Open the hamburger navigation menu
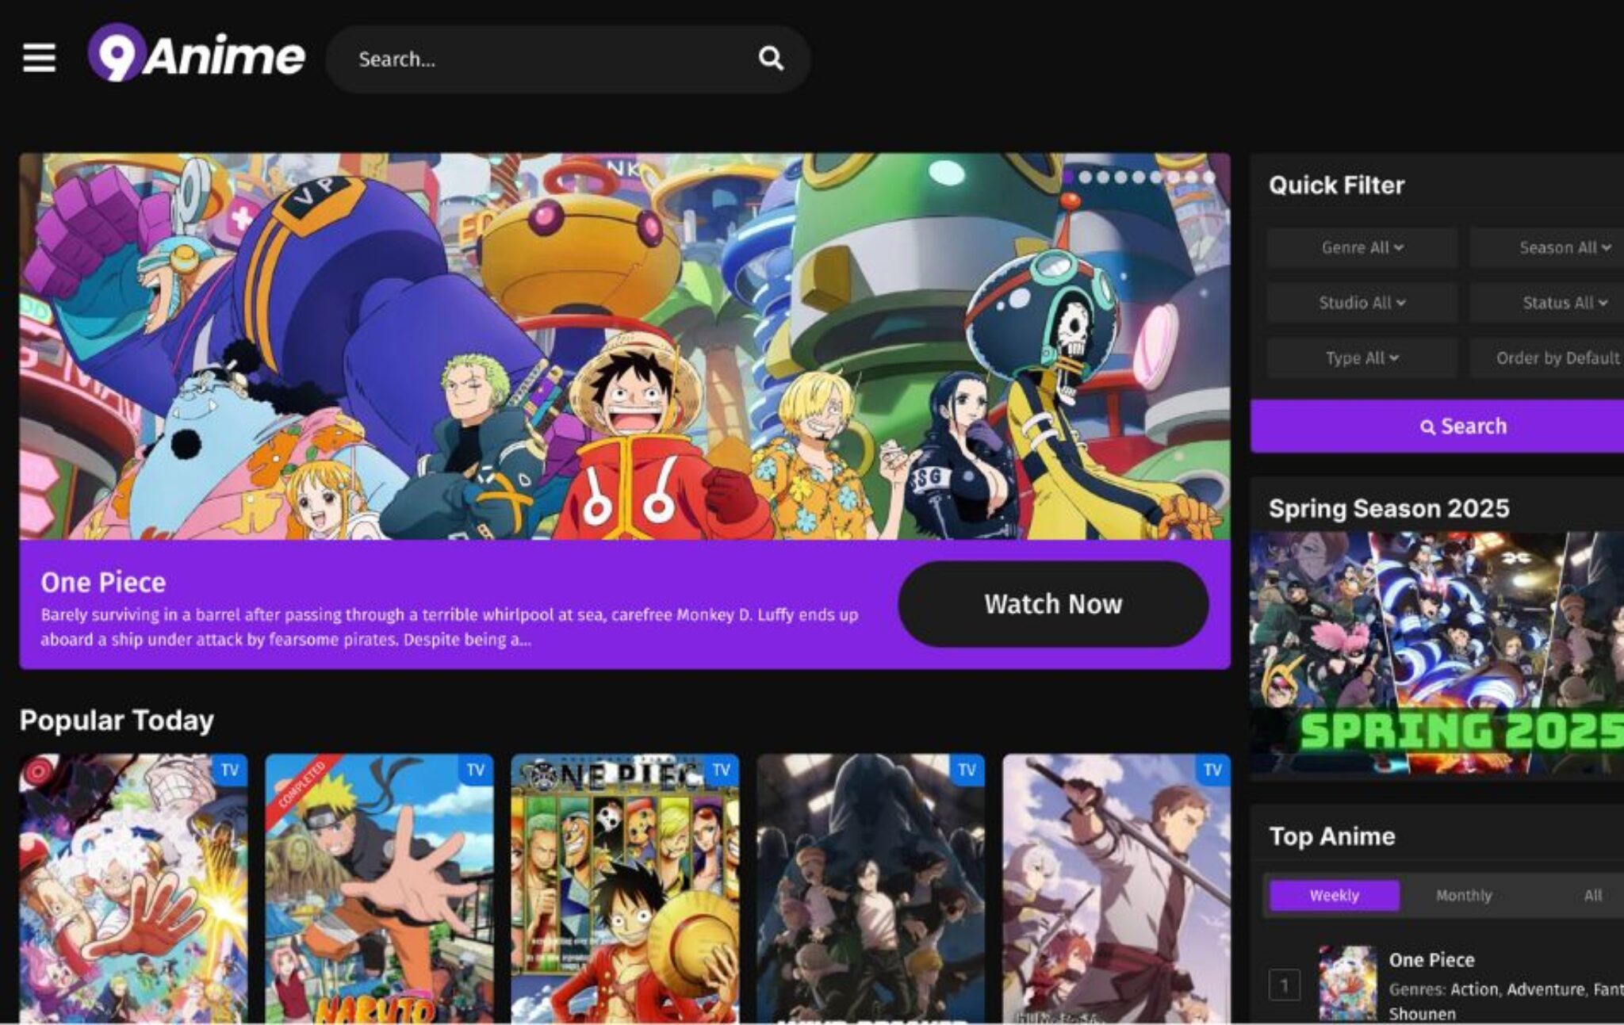 tap(42, 58)
